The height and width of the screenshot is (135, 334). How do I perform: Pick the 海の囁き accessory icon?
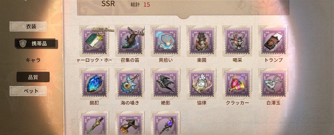pos(130,83)
